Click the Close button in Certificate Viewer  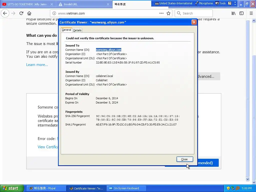pos(185,159)
